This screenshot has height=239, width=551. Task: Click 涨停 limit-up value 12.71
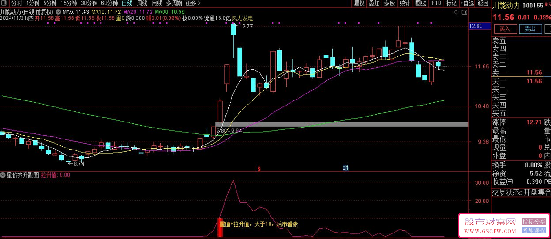coord(534,122)
